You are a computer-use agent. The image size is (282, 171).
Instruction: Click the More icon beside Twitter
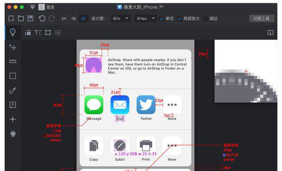172,105
